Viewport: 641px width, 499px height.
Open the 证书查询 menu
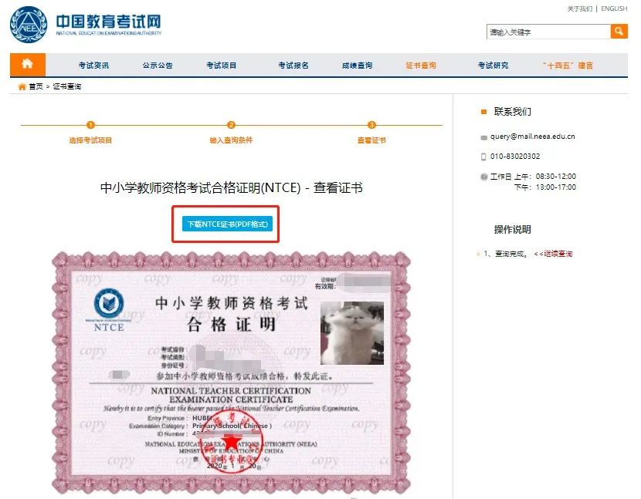point(421,66)
